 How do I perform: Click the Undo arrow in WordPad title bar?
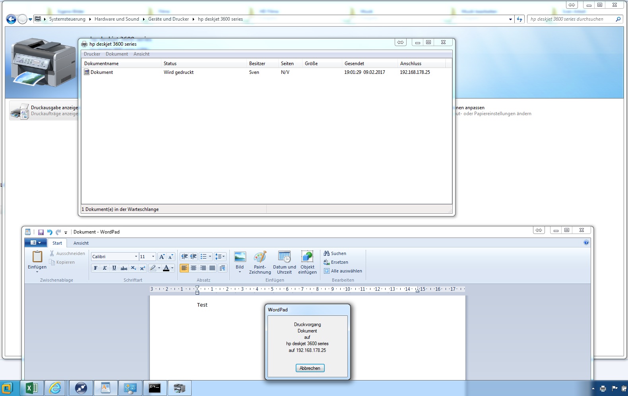pos(50,232)
